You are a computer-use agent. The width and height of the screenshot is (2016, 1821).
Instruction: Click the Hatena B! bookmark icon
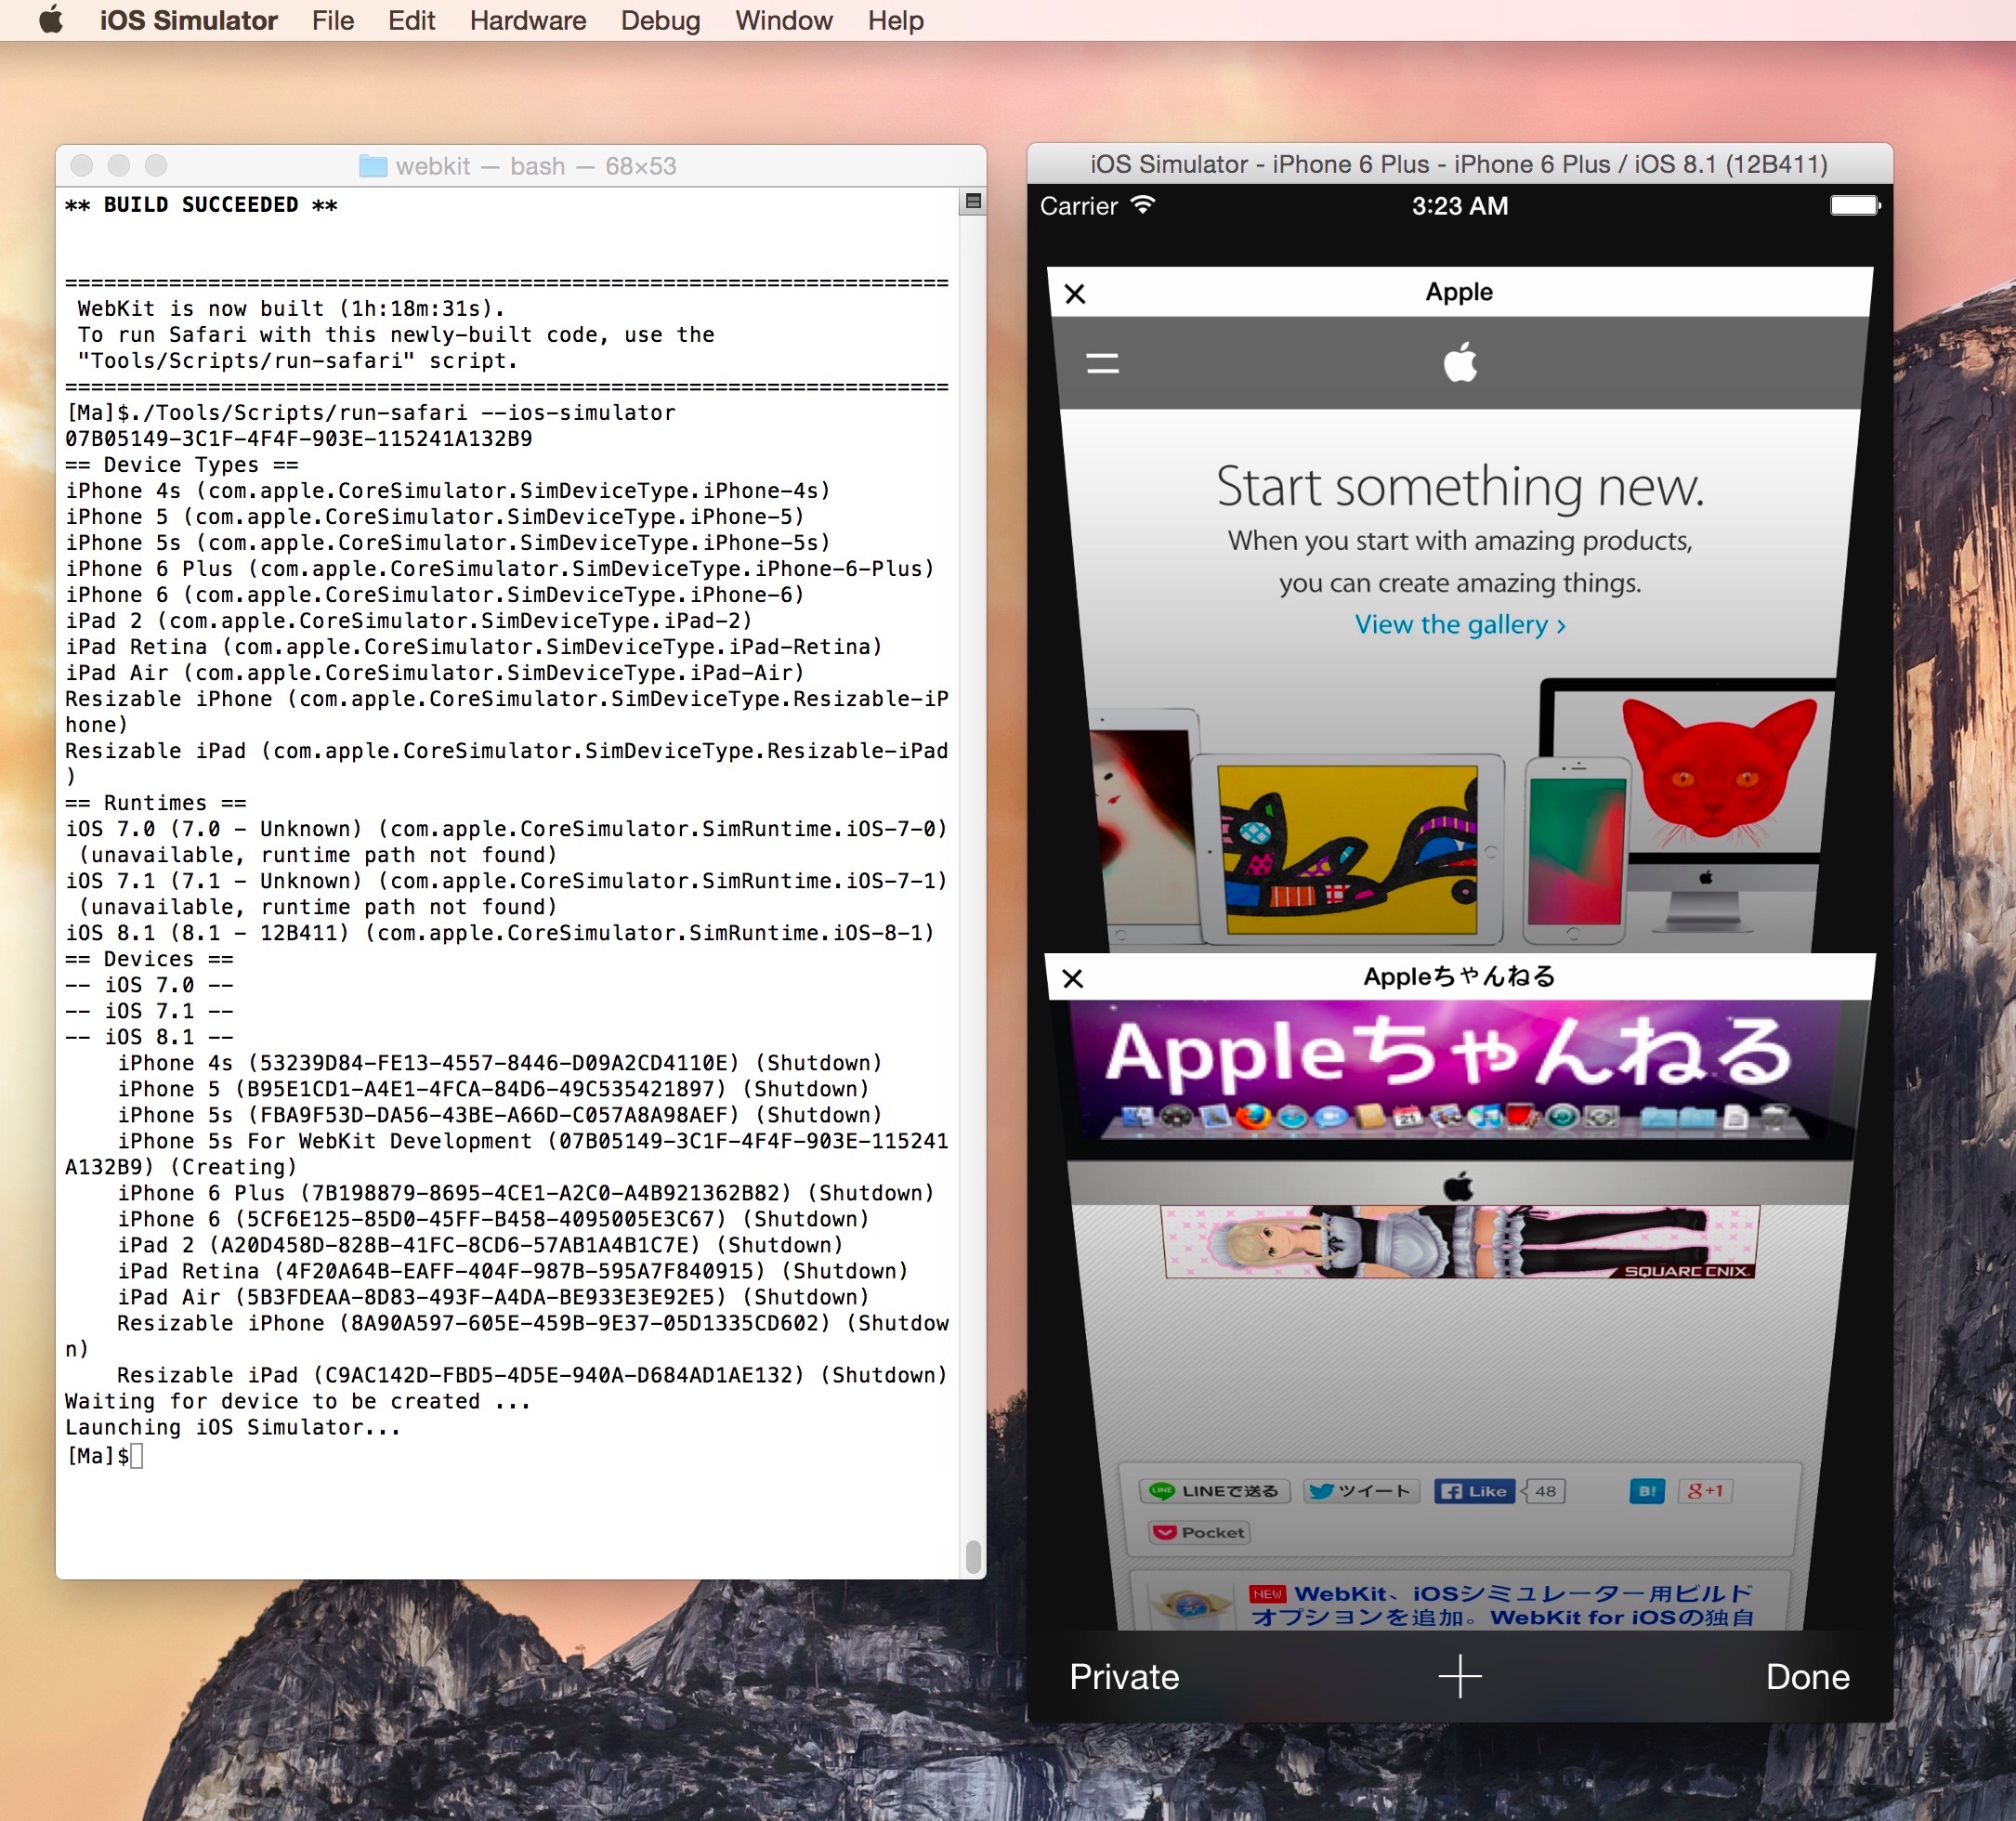point(1646,1491)
